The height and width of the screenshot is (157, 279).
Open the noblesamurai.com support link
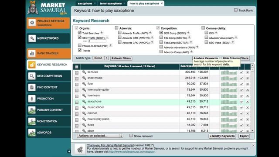pyautogui.click(x=132, y=152)
